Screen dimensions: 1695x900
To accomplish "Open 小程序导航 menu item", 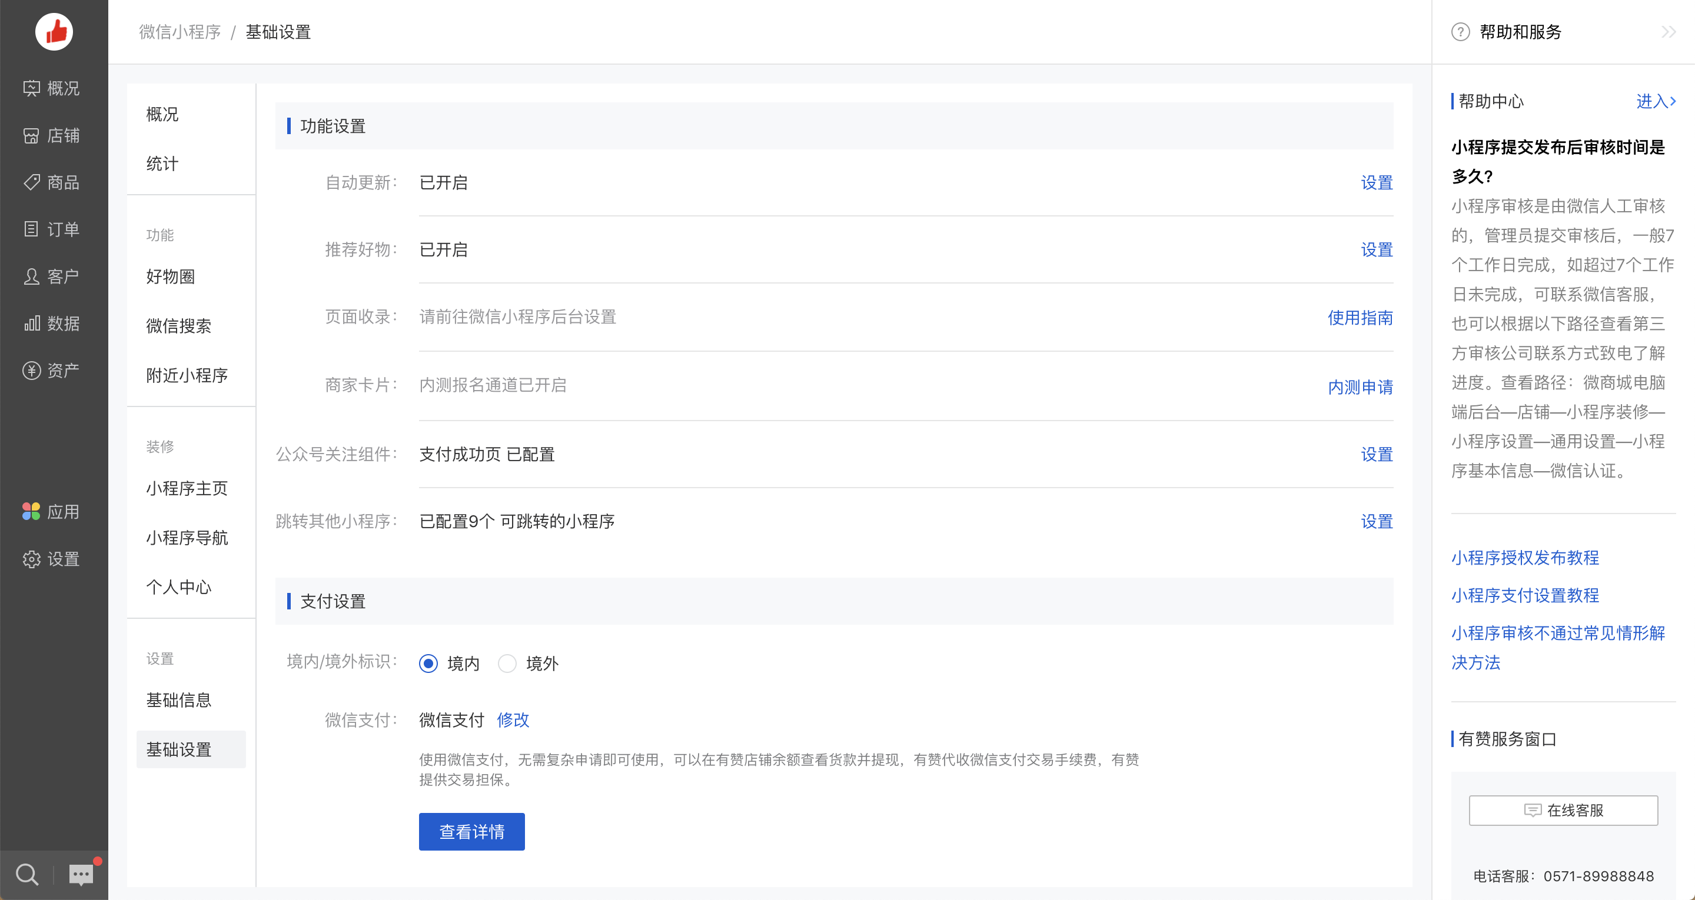I will point(187,538).
